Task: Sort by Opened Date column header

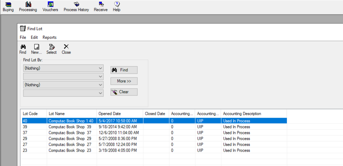Action: tap(120, 114)
